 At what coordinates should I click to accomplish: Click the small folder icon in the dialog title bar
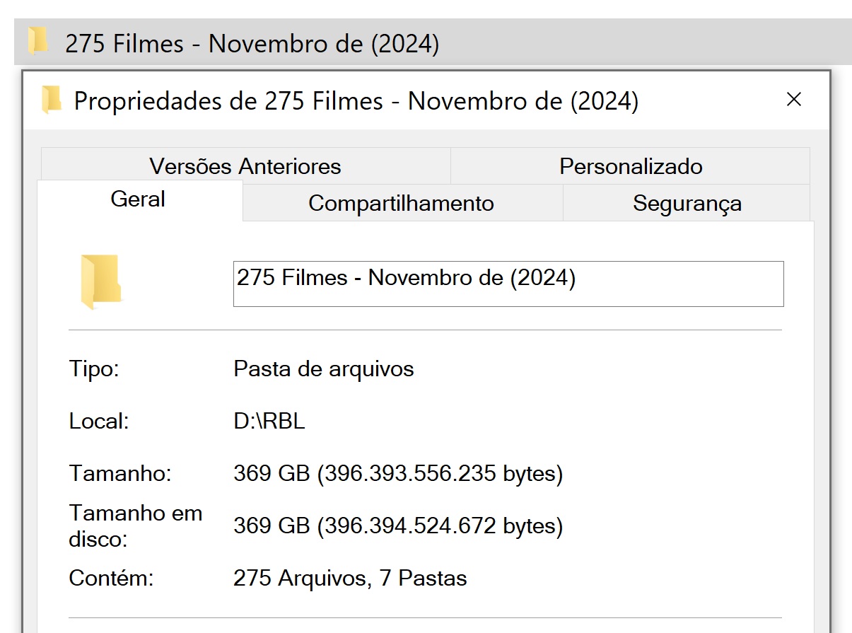point(51,100)
